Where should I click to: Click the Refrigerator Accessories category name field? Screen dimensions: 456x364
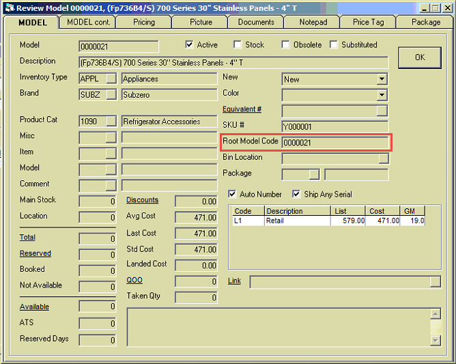169,122
